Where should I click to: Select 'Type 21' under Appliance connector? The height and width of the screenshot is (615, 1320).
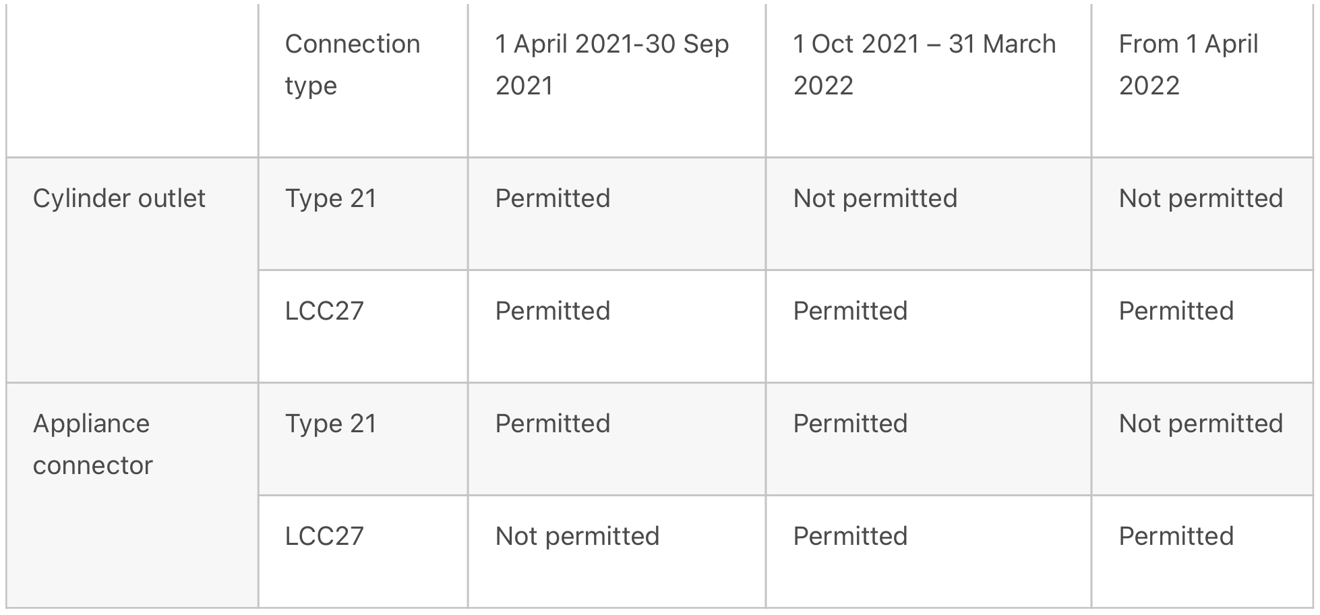point(331,423)
